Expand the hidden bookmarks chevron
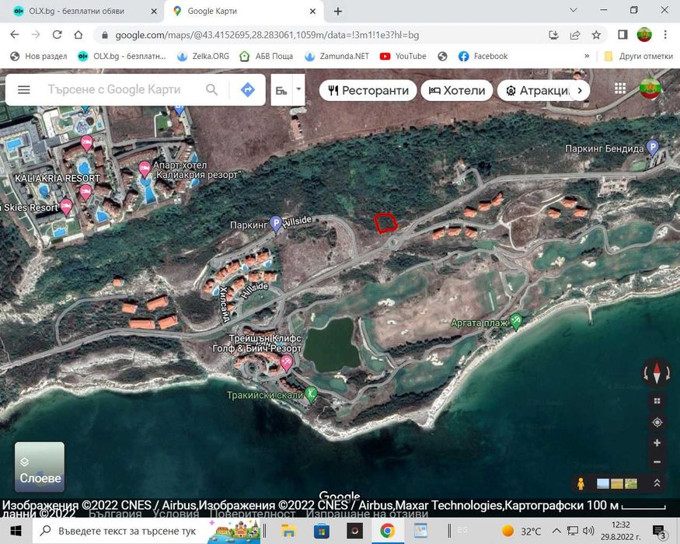The height and width of the screenshot is (544, 680). [x=587, y=56]
